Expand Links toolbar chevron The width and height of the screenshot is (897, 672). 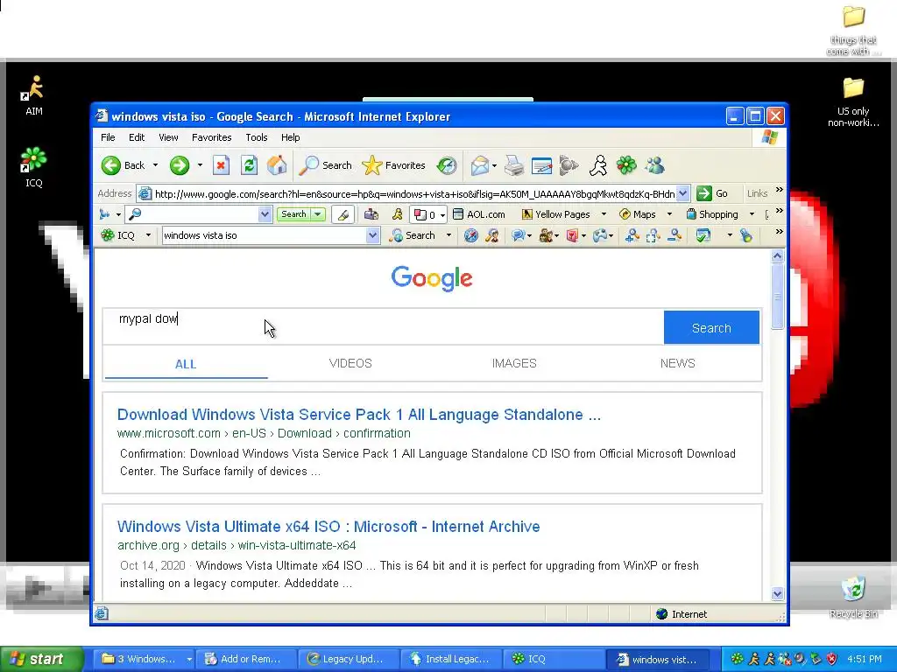pyautogui.click(x=779, y=190)
